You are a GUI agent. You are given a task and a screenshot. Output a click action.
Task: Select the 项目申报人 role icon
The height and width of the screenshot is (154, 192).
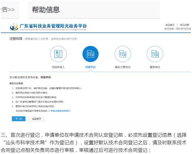[58, 54]
